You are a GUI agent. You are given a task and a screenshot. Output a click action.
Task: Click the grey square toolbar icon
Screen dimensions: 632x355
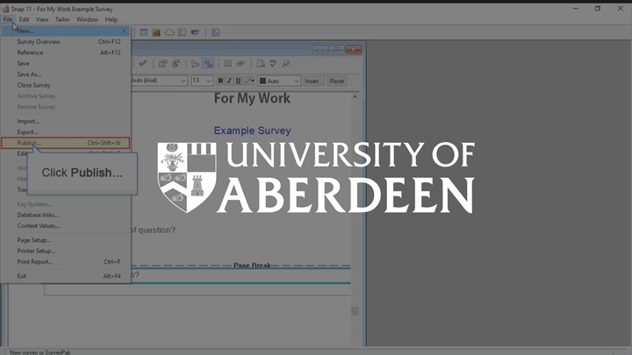(x=227, y=63)
